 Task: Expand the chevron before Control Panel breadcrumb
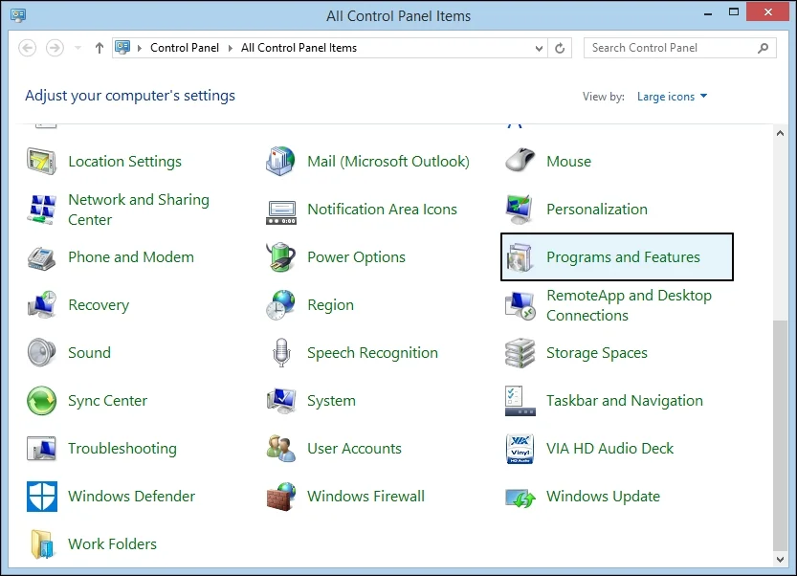coord(140,48)
